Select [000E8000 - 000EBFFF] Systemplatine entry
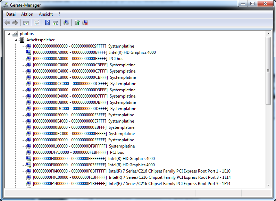 [84, 127]
